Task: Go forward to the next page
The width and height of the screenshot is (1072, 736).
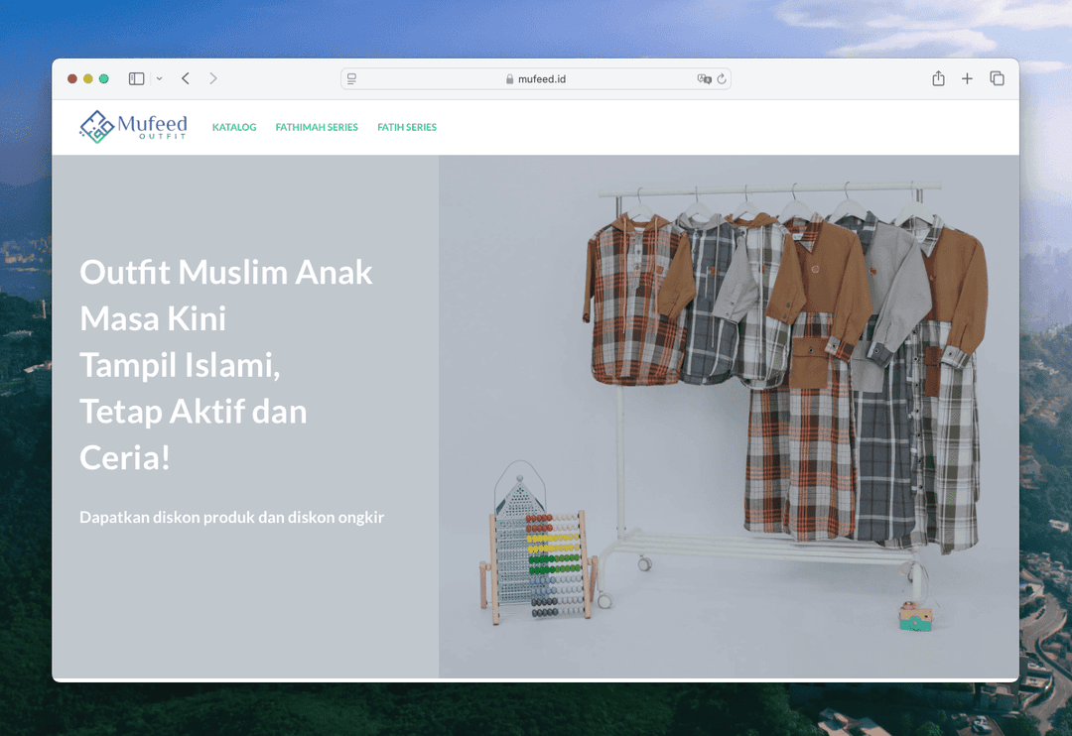Action: tap(213, 78)
